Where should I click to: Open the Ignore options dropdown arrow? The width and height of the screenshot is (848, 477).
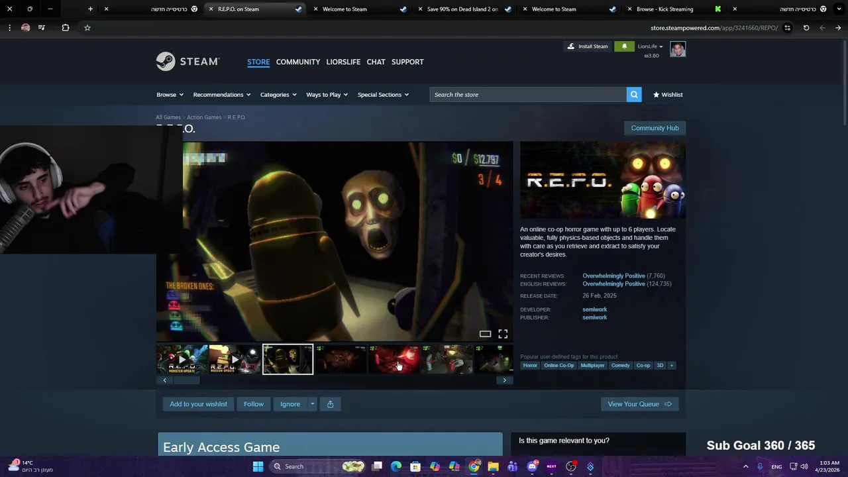click(x=312, y=404)
